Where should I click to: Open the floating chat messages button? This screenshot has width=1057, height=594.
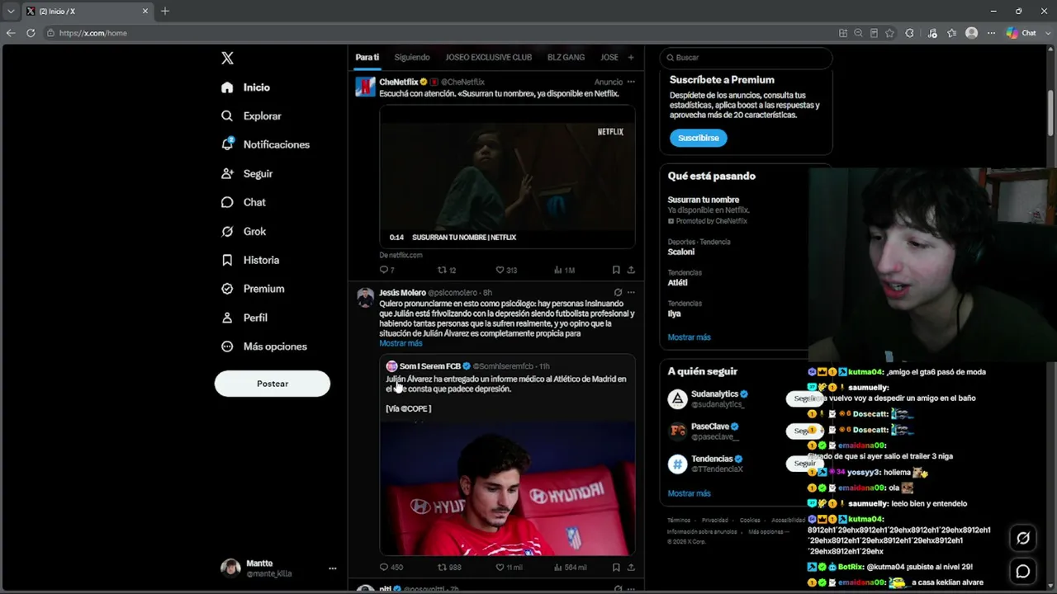click(1023, 572)
